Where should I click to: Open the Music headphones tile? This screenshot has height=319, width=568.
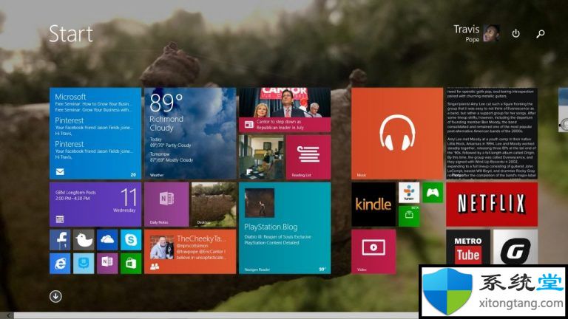(397, 134)
